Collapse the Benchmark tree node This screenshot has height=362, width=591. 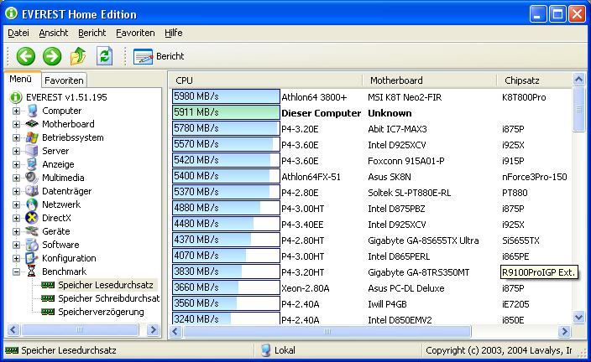[16, 271]
